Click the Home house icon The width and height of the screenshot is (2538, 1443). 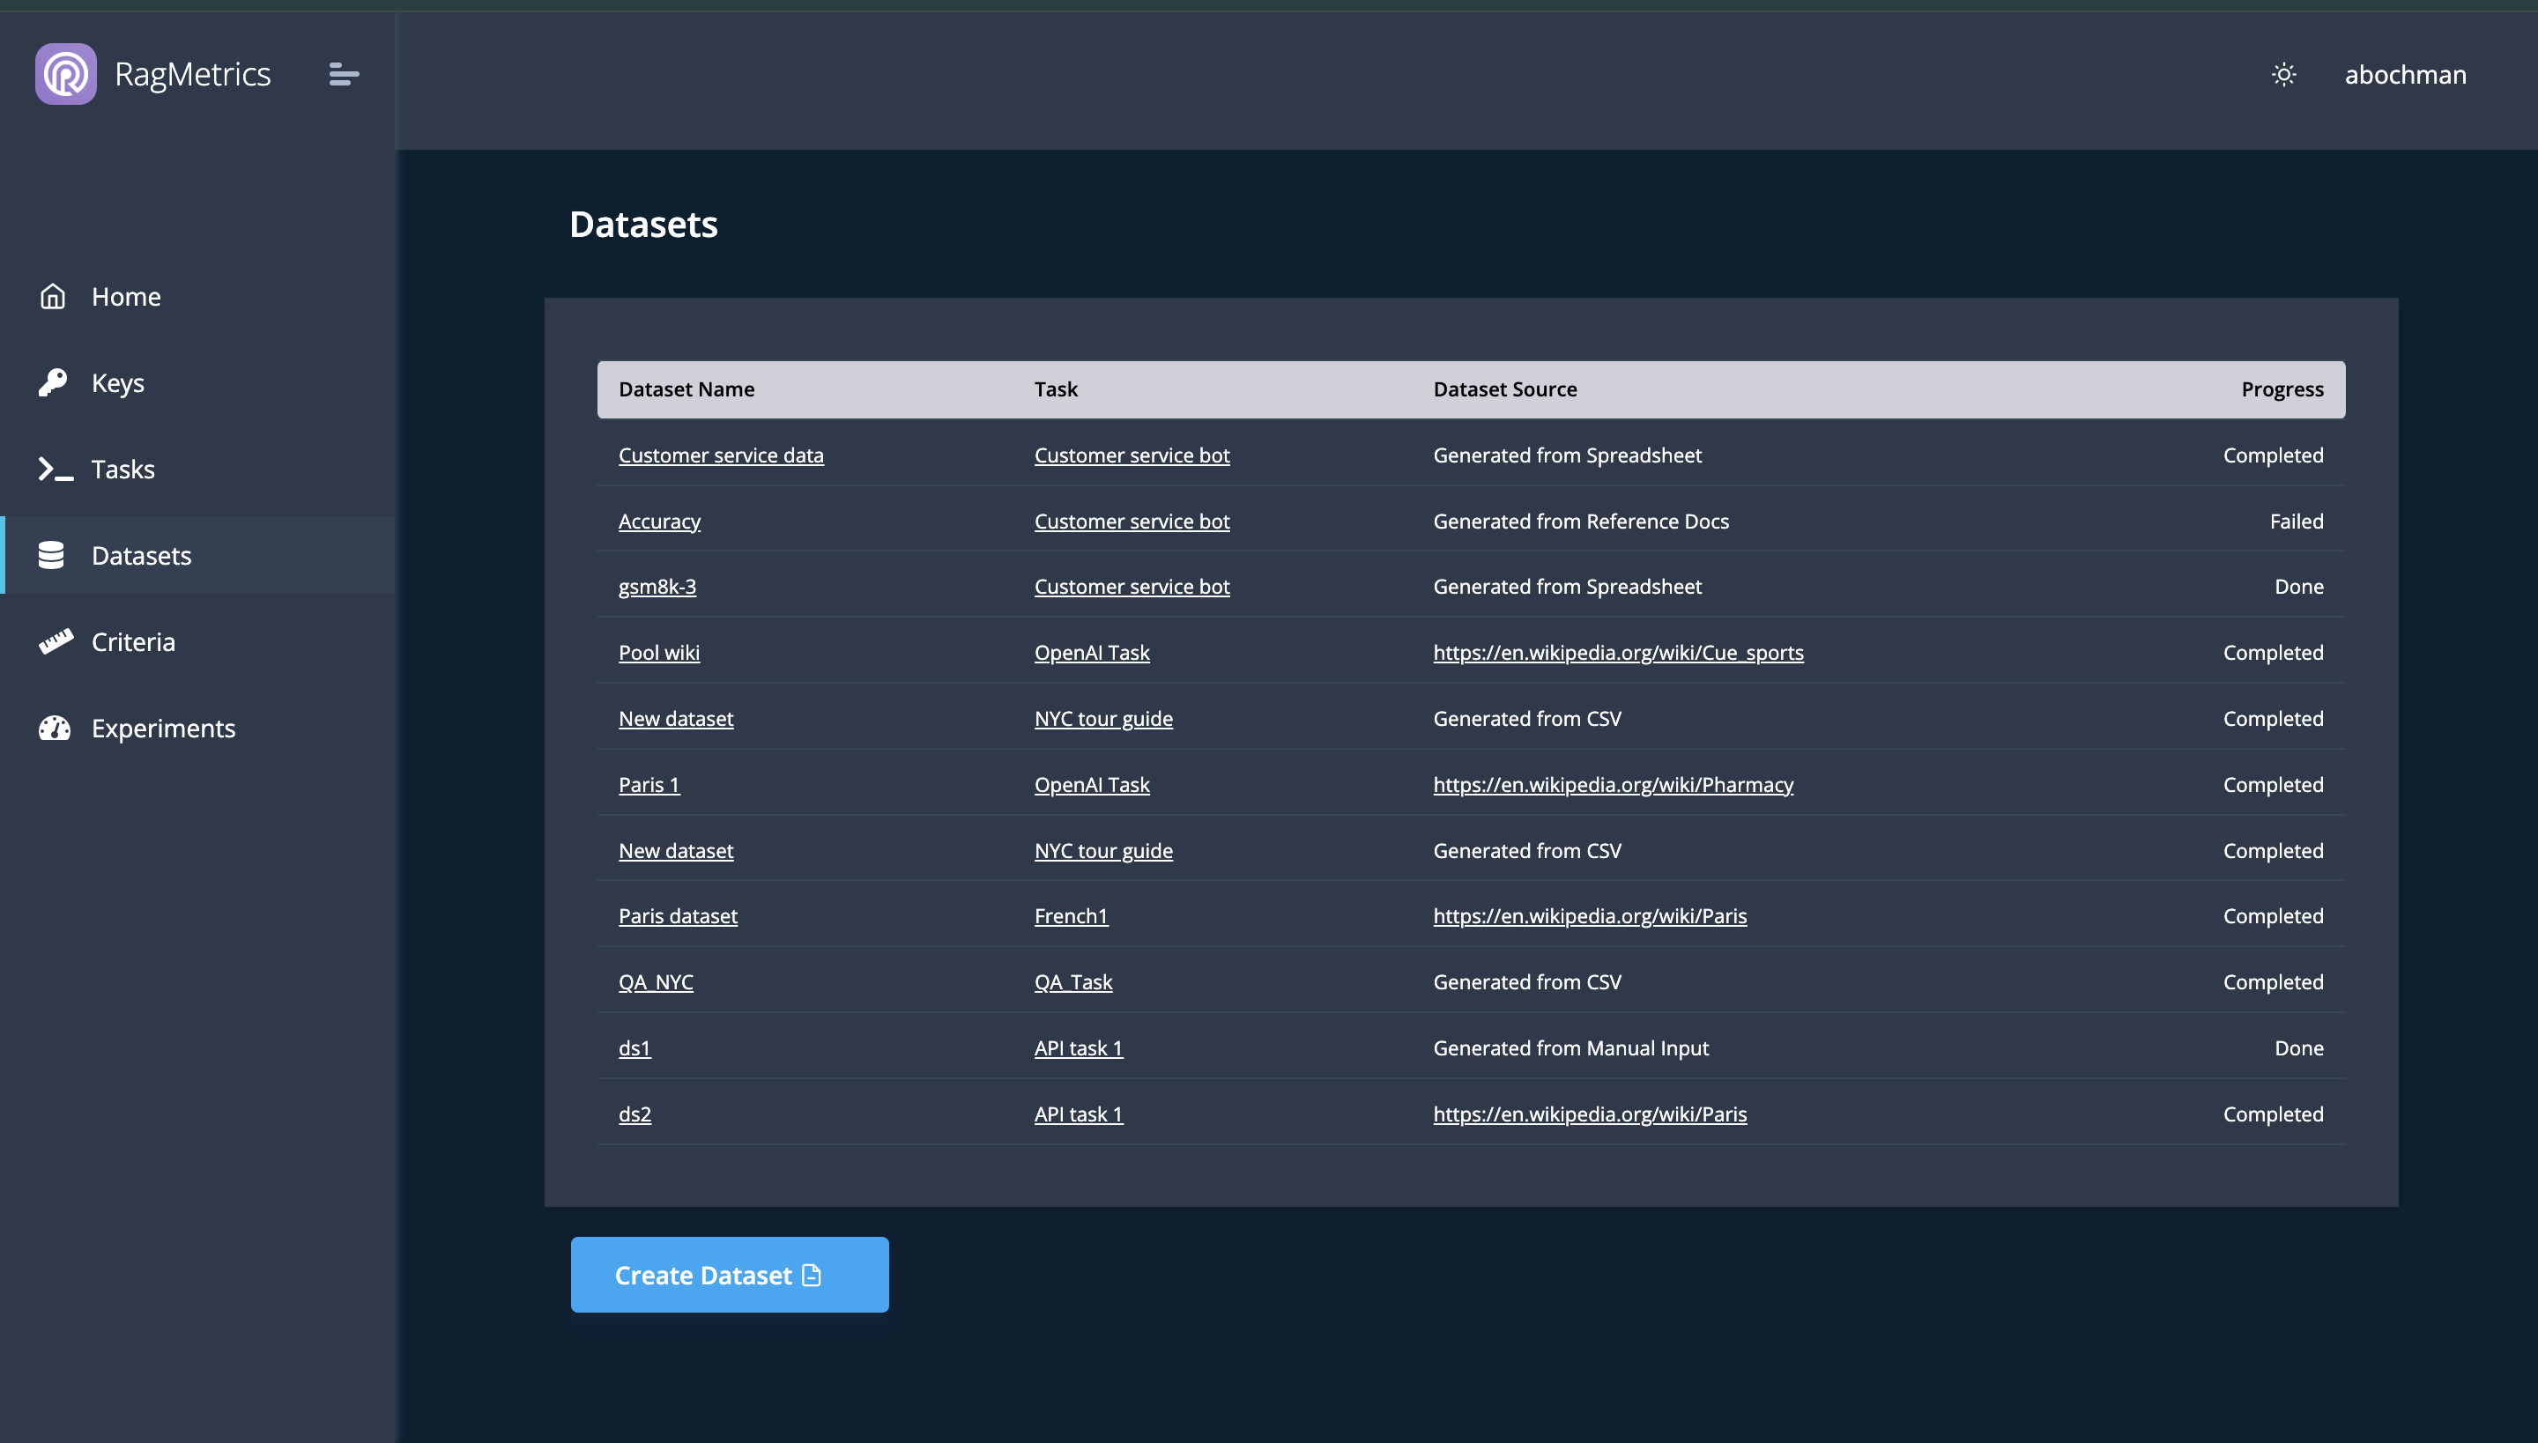(53, 296)
